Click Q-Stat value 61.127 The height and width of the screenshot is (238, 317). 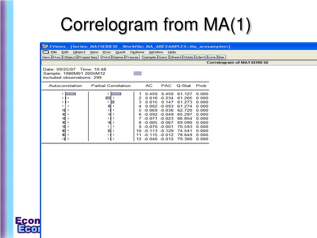tap(185, 94)
